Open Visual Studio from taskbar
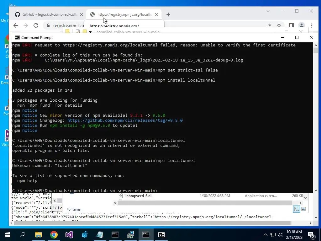Image resolution: width=321 pixels, height=241 pixels. (x=69, y=235)
